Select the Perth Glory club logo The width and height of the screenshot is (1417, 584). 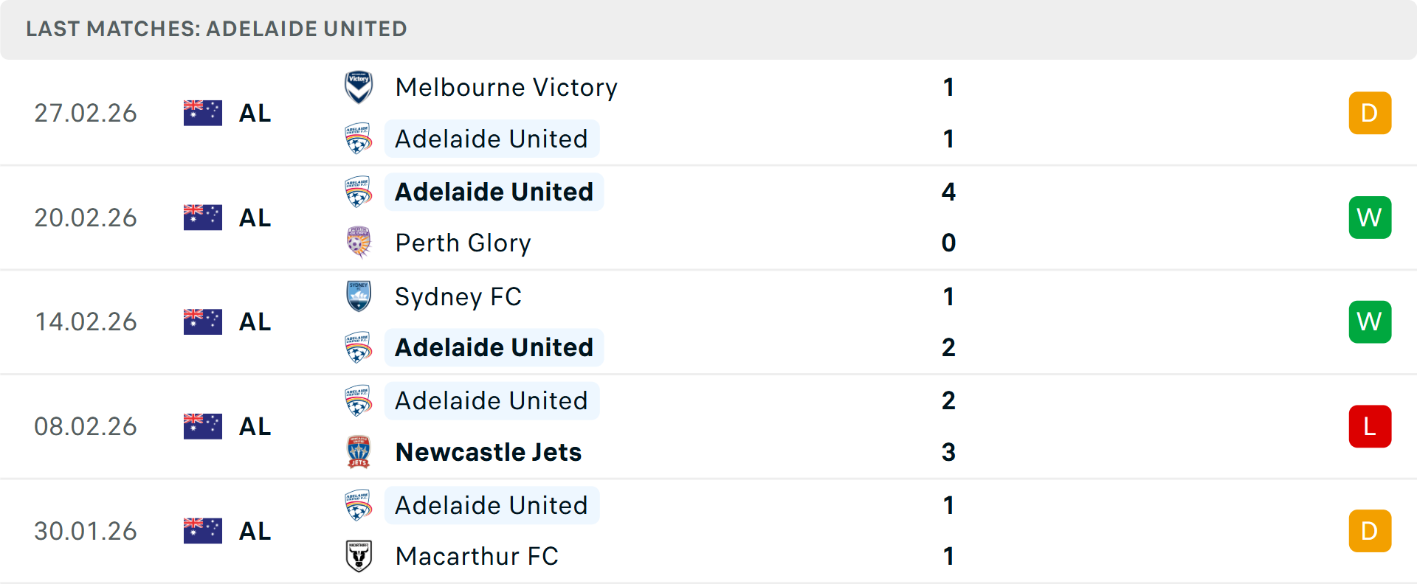point(359,243)
